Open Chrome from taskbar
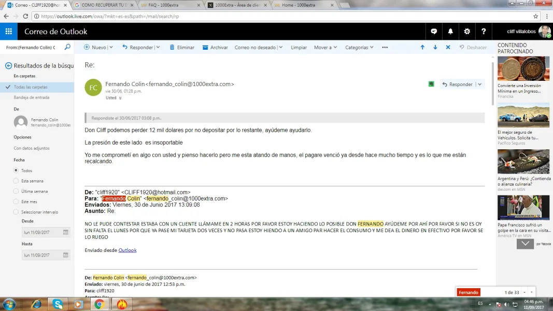This screenshot has width=553, height=311. click(x=99, y=304)
